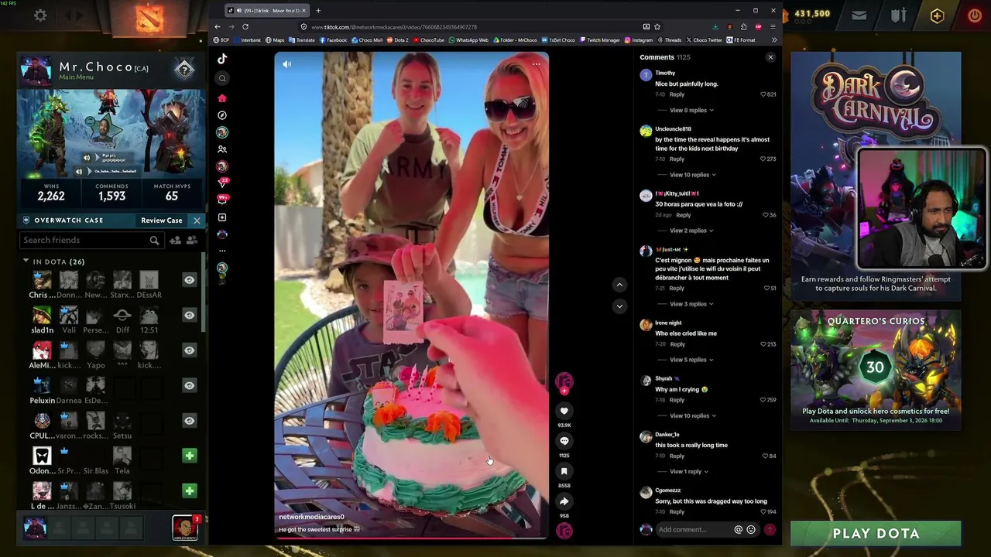Share the video with the arrow icon
This screenshot has height=557, width=991.
point(564,501)
